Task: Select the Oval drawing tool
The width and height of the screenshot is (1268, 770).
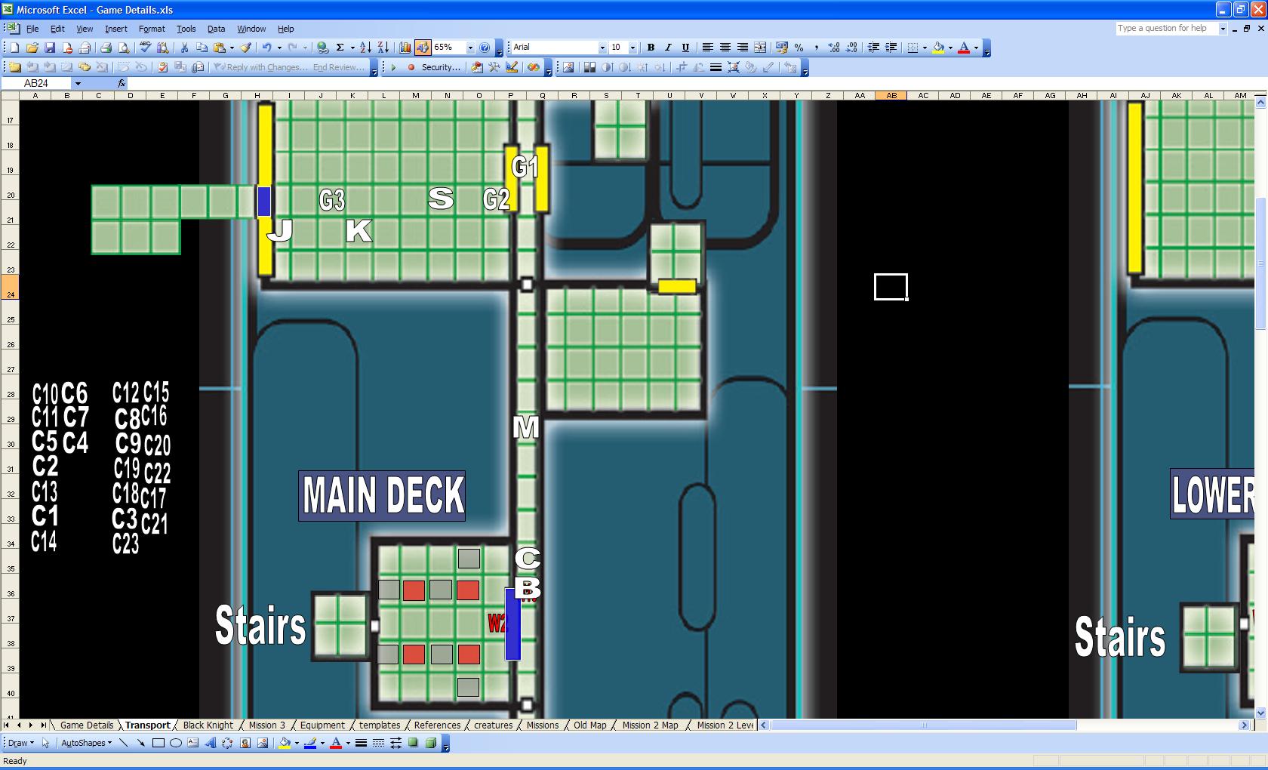Action: [175, 743]
